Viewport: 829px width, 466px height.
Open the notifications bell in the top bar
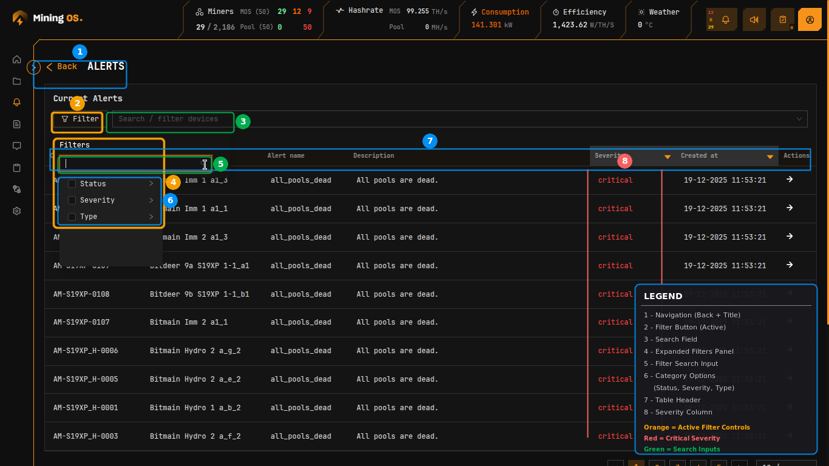[x=726, y=19]
